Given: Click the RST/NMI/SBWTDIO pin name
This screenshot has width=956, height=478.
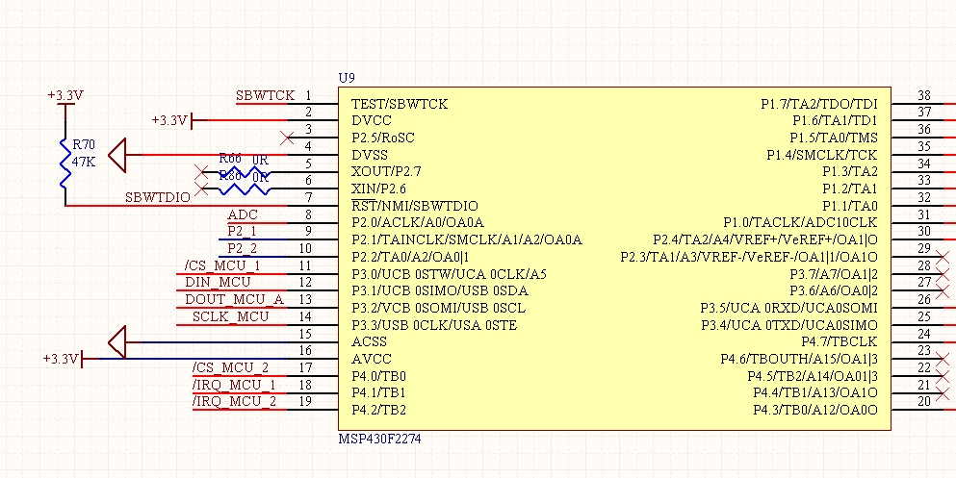Looking at the screenshot, I should pyautogui.click(x=415, y=206).
